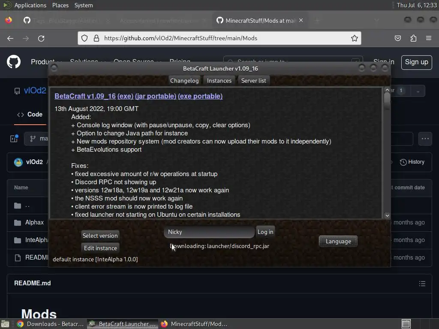Image resolution: width=439 pixels, height=329 pixels.
Task: Go back using Firefox's back arrow
Action: pyautogui.click(x=10, y=38)
